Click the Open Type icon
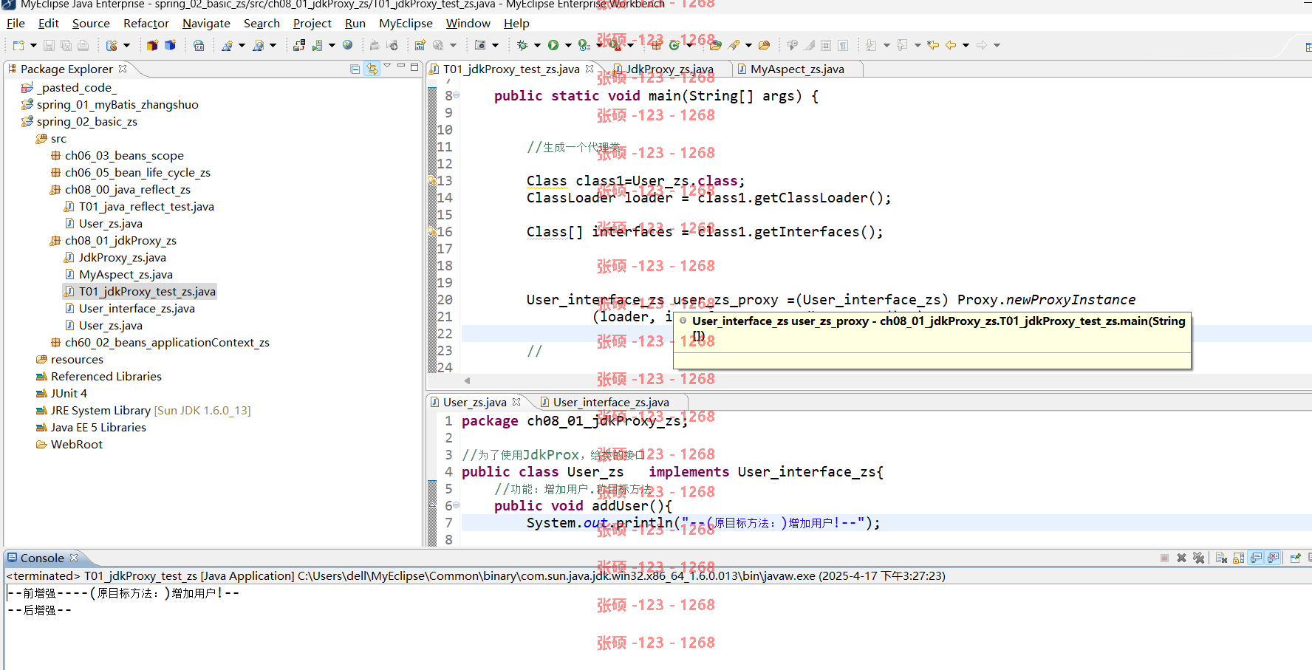Viewport: 1312px width, 670px height. (715, 45)
